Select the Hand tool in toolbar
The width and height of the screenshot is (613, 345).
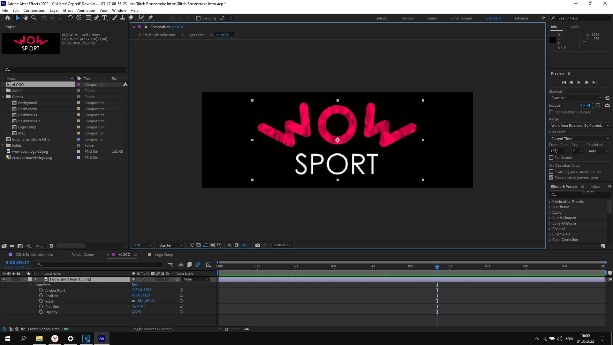(x=26, y=18)
